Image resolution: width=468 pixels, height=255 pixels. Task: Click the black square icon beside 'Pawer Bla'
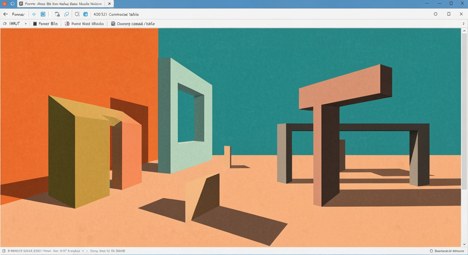pos(35,24)
